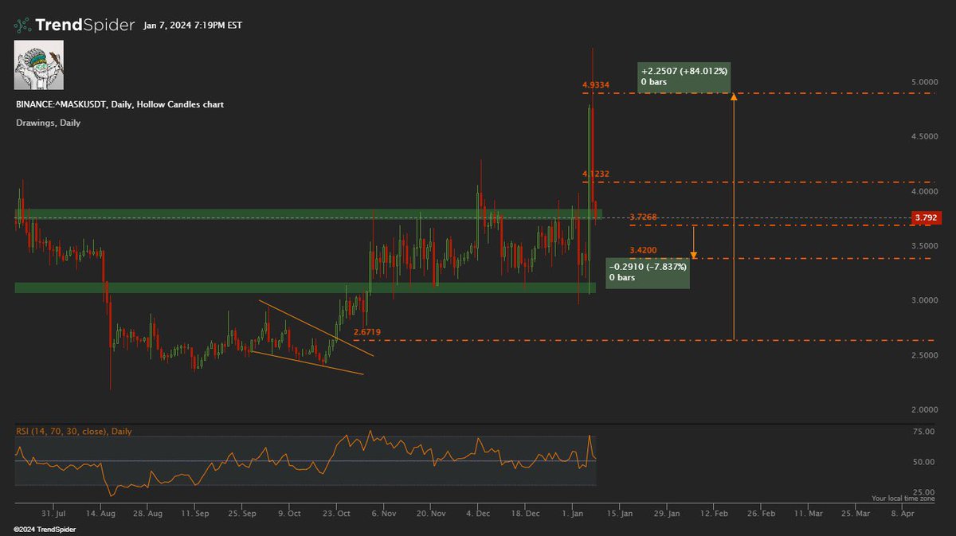
Task: Click the RSI (14, 70, 30, close) indicator label
Action: click(x=74, y=431)
